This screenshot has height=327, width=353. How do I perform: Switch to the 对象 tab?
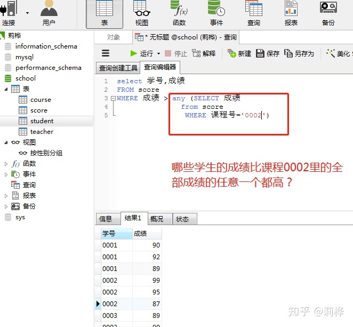[113, 37]
